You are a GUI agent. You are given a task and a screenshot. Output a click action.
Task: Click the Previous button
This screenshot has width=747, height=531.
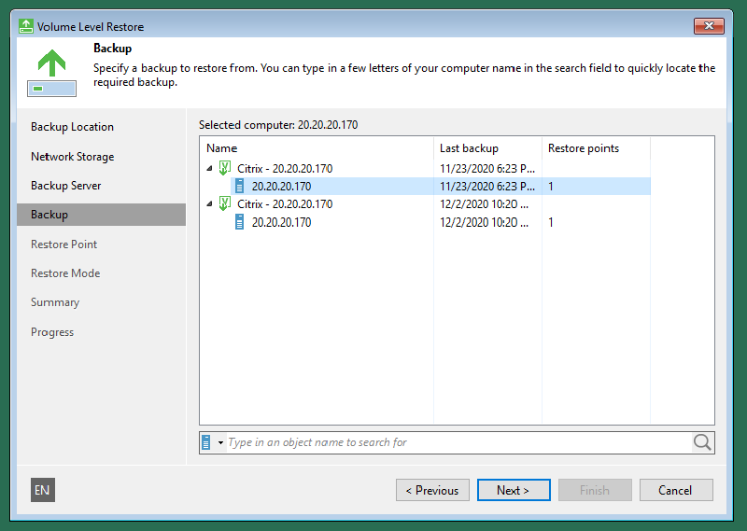432,490
